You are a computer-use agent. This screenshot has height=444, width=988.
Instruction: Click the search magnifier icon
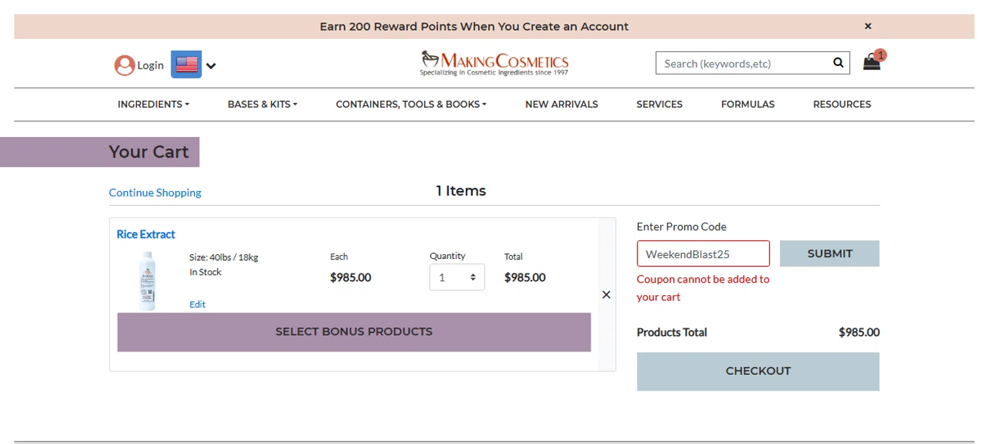pyautogui.click(x=838, y=63)
